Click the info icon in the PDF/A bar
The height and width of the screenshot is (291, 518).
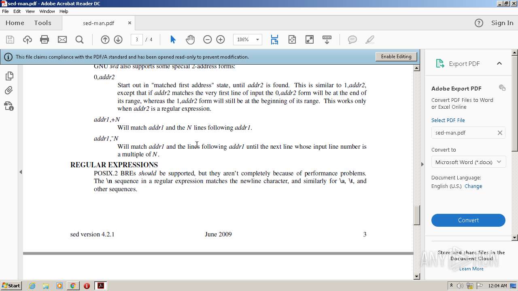8,57
